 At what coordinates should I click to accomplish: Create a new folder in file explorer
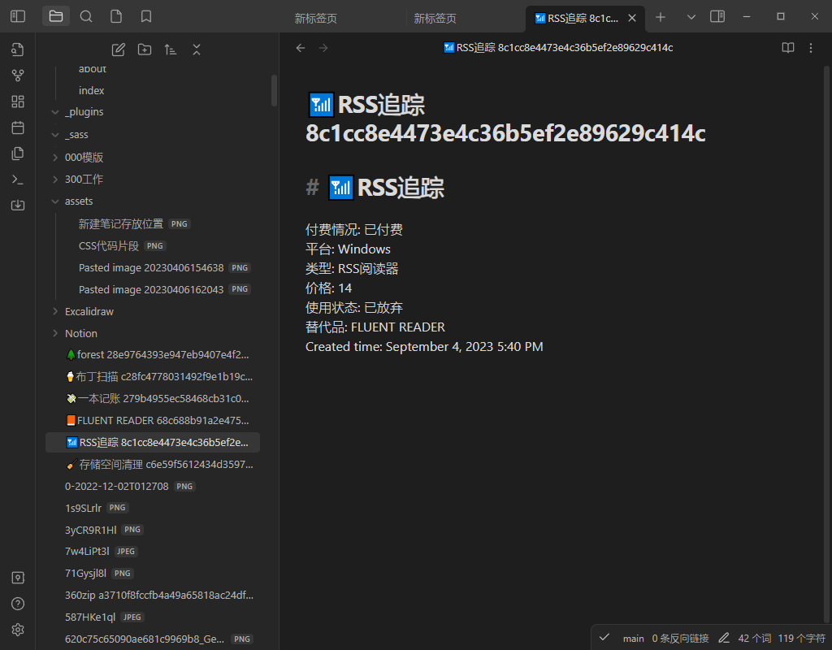point(145,50)
